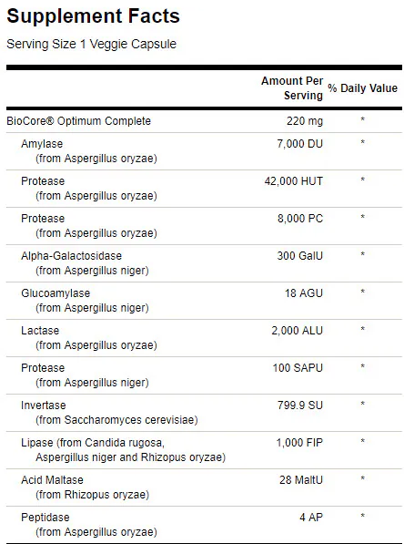Select the Invertase ingredient name
The image size is (404, 544).
[x=44, y=405]
